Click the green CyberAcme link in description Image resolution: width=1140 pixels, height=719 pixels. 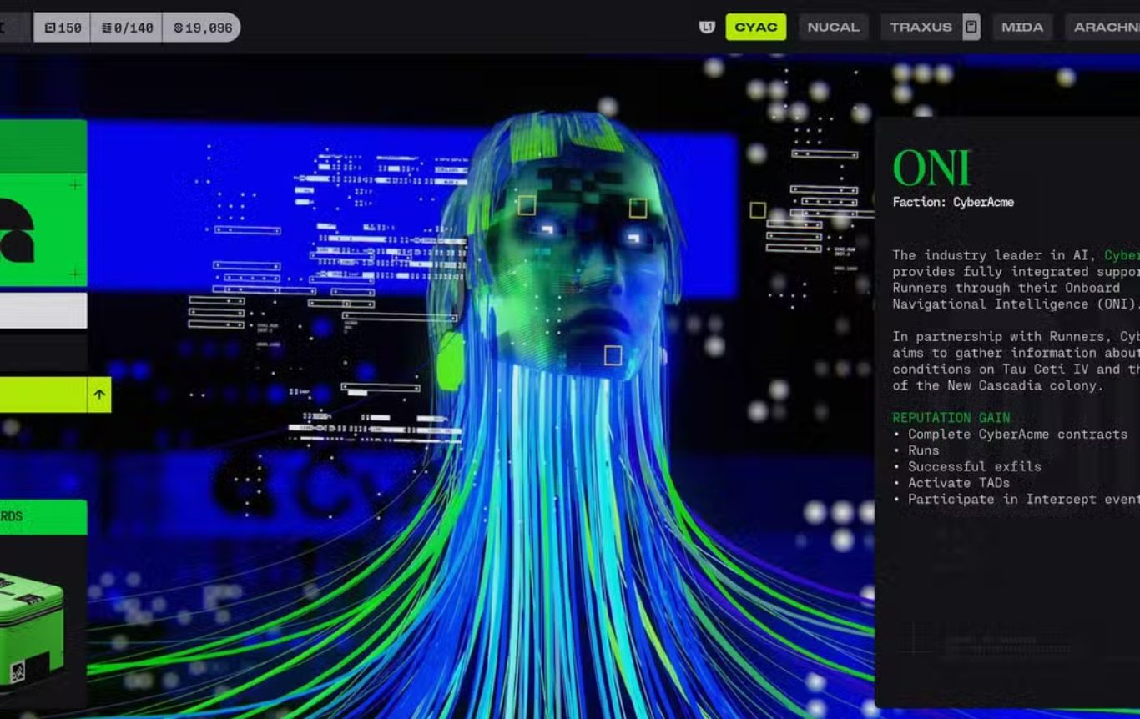pos(1122,255)
